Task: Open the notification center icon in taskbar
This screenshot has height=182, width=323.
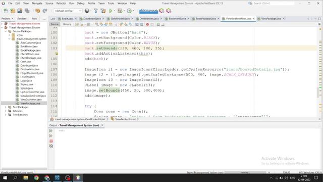Action: click(316, 177)
